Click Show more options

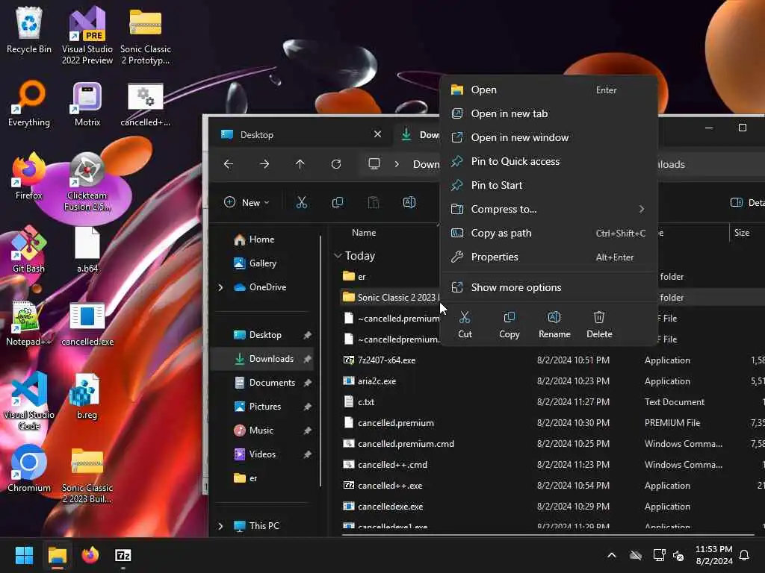[548, 287]
